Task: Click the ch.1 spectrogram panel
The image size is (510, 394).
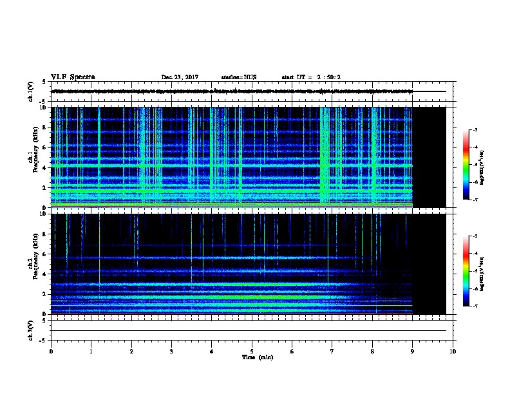Action: tap(249, 157)
